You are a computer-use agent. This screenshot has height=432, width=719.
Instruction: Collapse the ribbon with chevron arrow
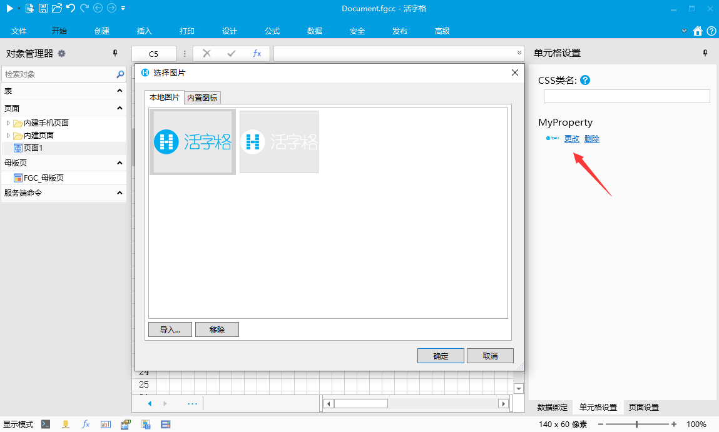coord(684,31)
